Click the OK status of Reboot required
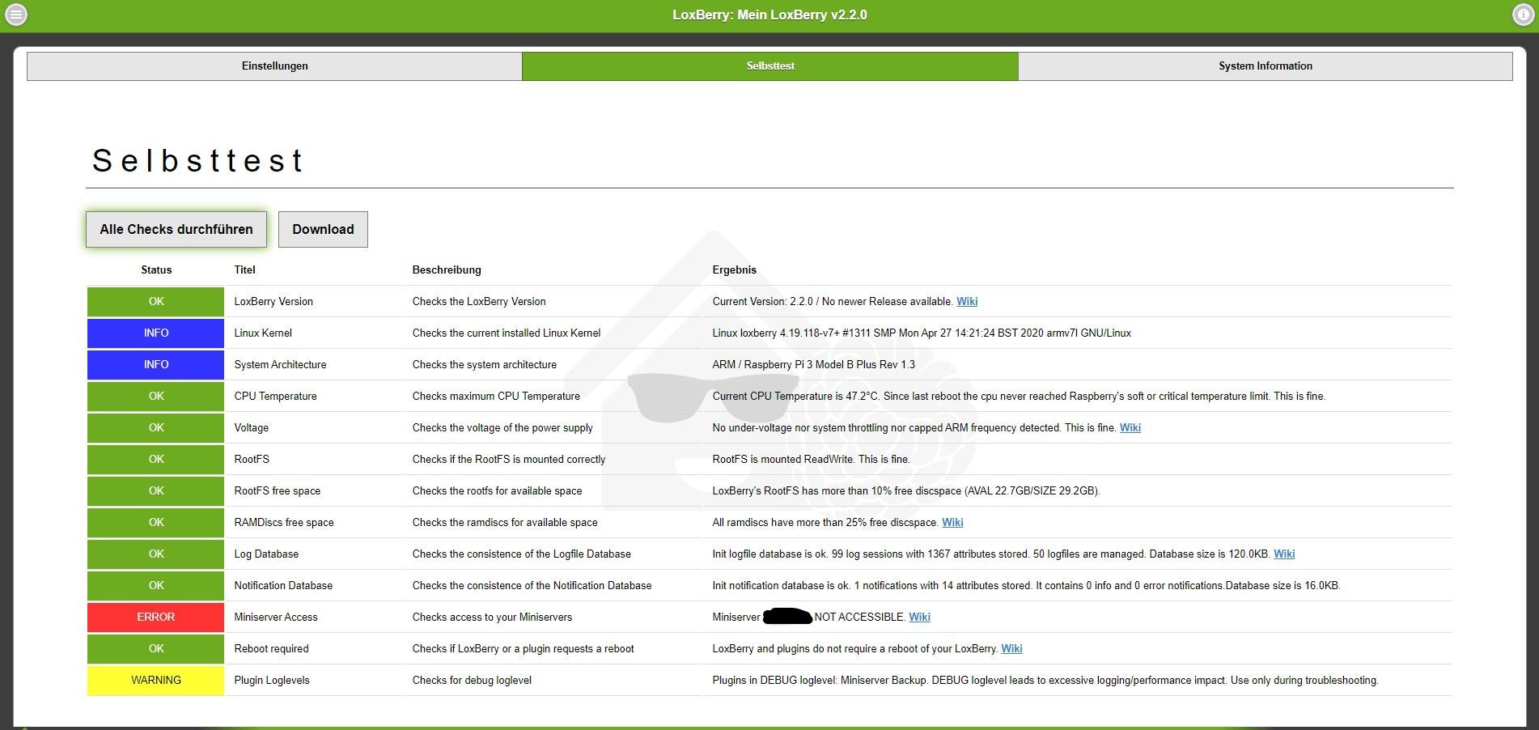1539x730 pixels. (155, 649)
